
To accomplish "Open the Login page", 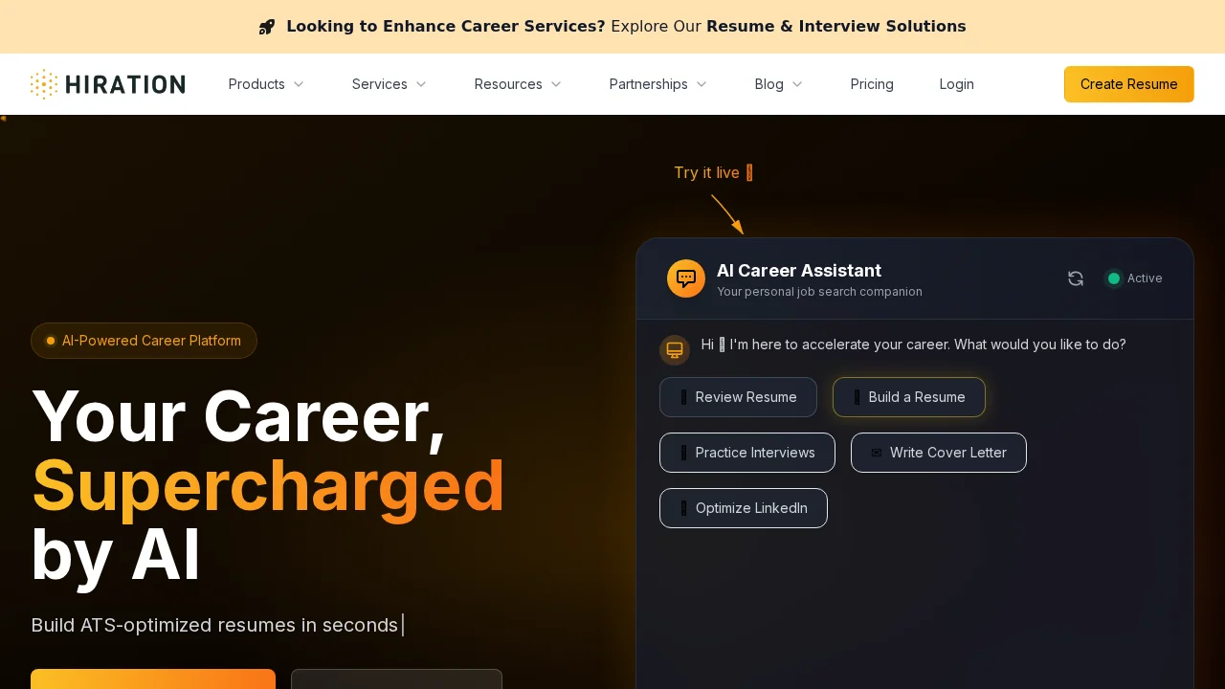I will 956,84.
